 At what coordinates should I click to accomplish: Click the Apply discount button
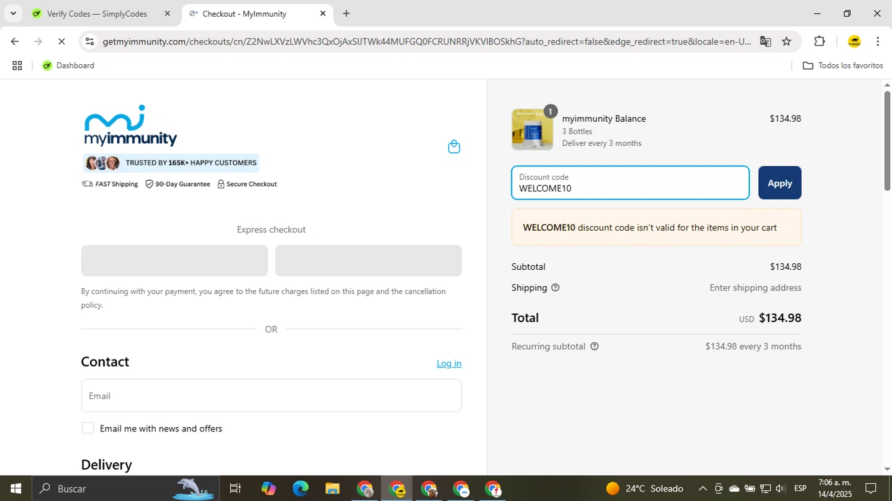tap(780, 183)
